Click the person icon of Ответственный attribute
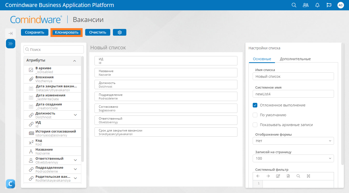The image size is (349, 193). (x=31, y=160)
